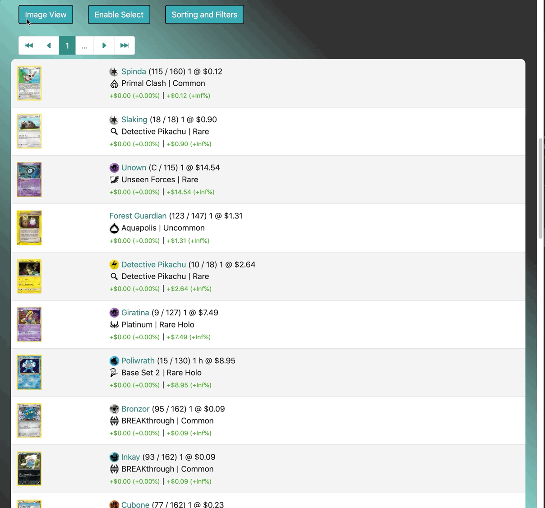Click darkness type icon beside Inkay

click(114, 457)
